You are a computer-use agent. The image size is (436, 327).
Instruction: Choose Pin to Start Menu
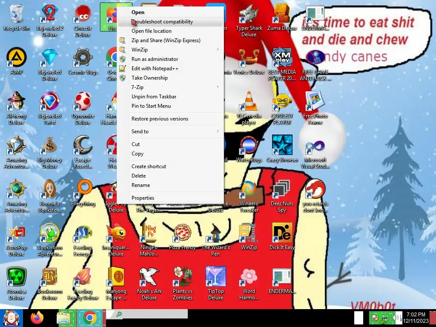tap(170, 106)
